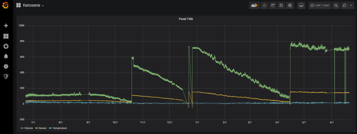Click the Add panel button
The image size is (357, 134).
pyautogui.click(x=254, y=5)
